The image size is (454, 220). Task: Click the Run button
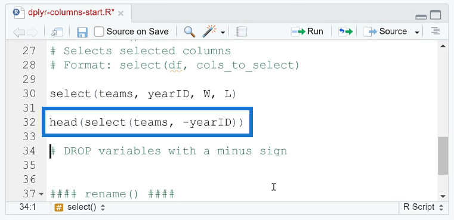pos(307,31)
